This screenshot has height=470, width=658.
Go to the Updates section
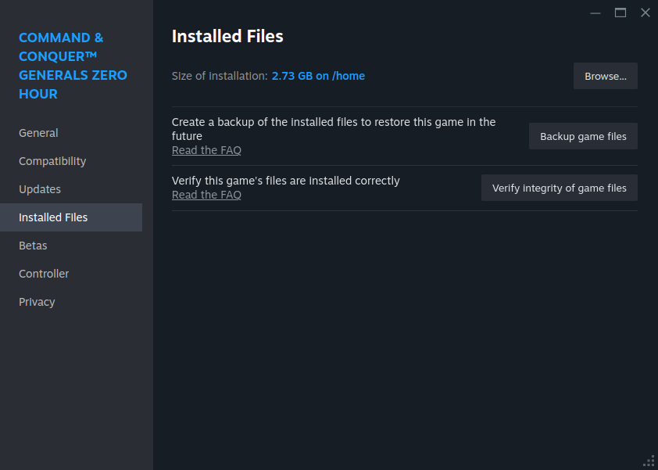(40, 189)
